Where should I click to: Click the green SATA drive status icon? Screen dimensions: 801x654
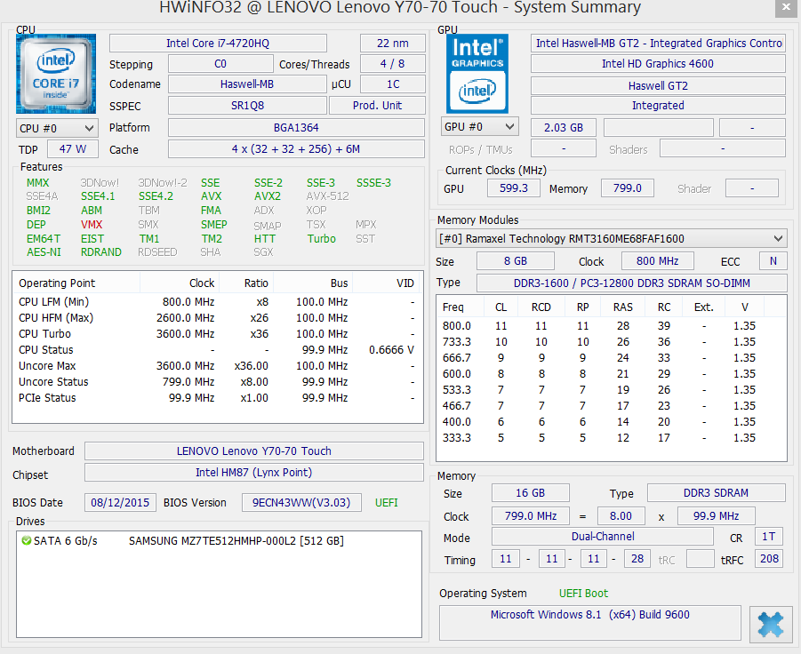pyautogui.click(x=26, y=540)
